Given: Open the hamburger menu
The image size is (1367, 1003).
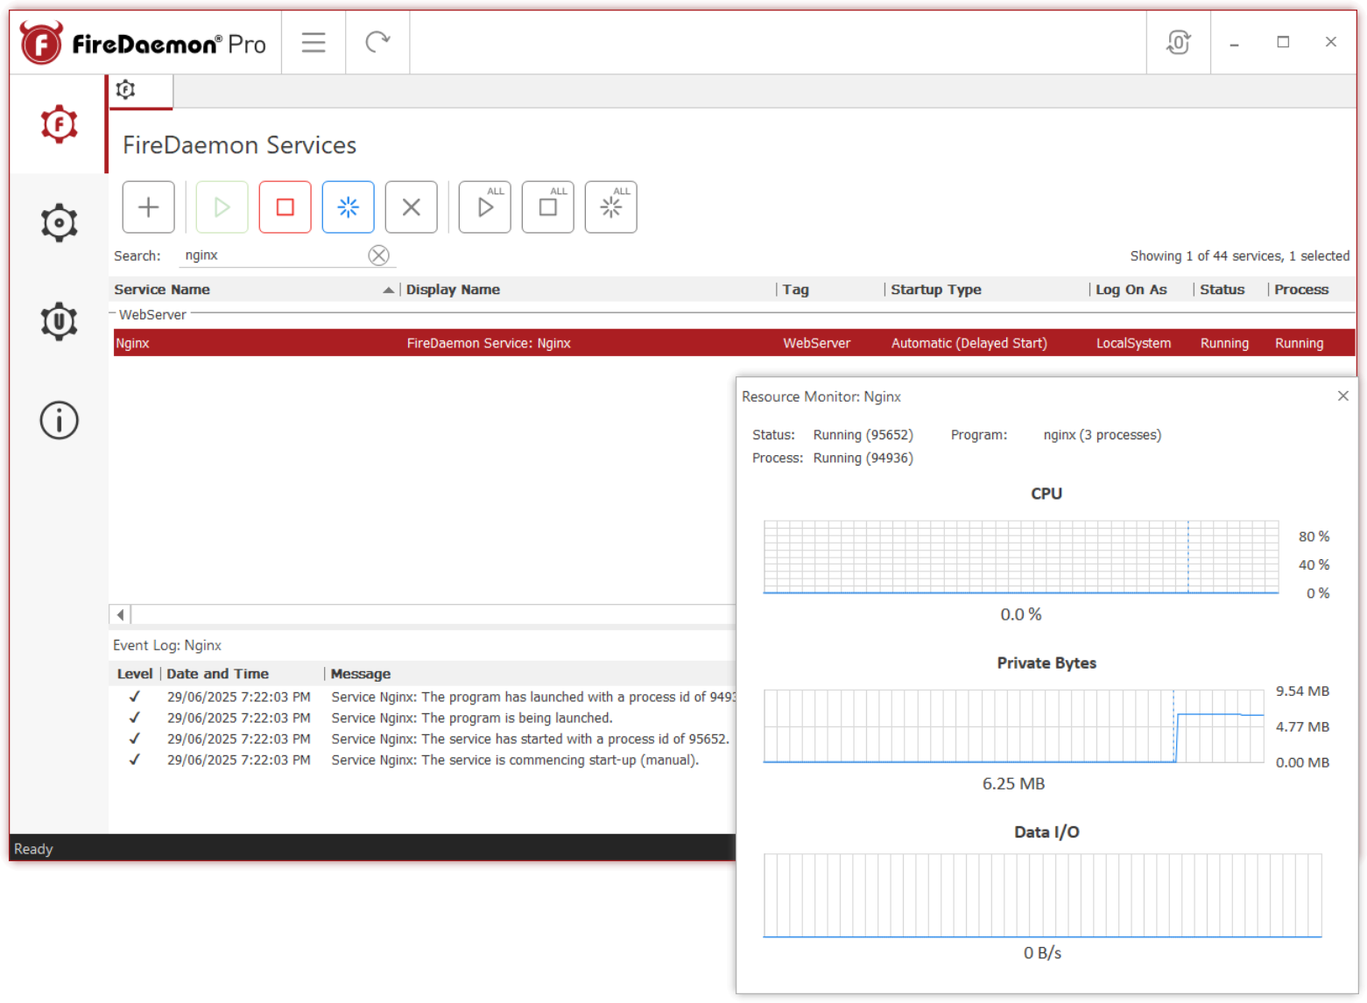Looking at the screenshot, I should click(314, 42).
